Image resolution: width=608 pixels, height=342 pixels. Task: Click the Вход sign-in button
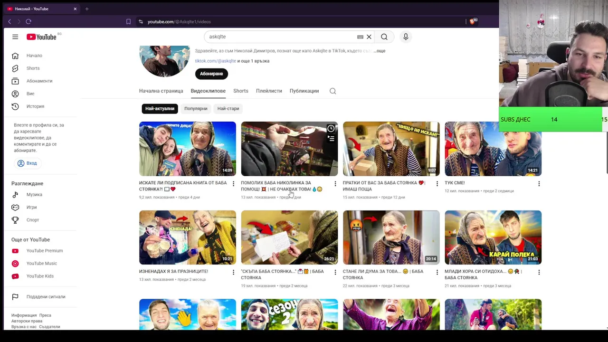pyautogui.click(x=27, y=163)
